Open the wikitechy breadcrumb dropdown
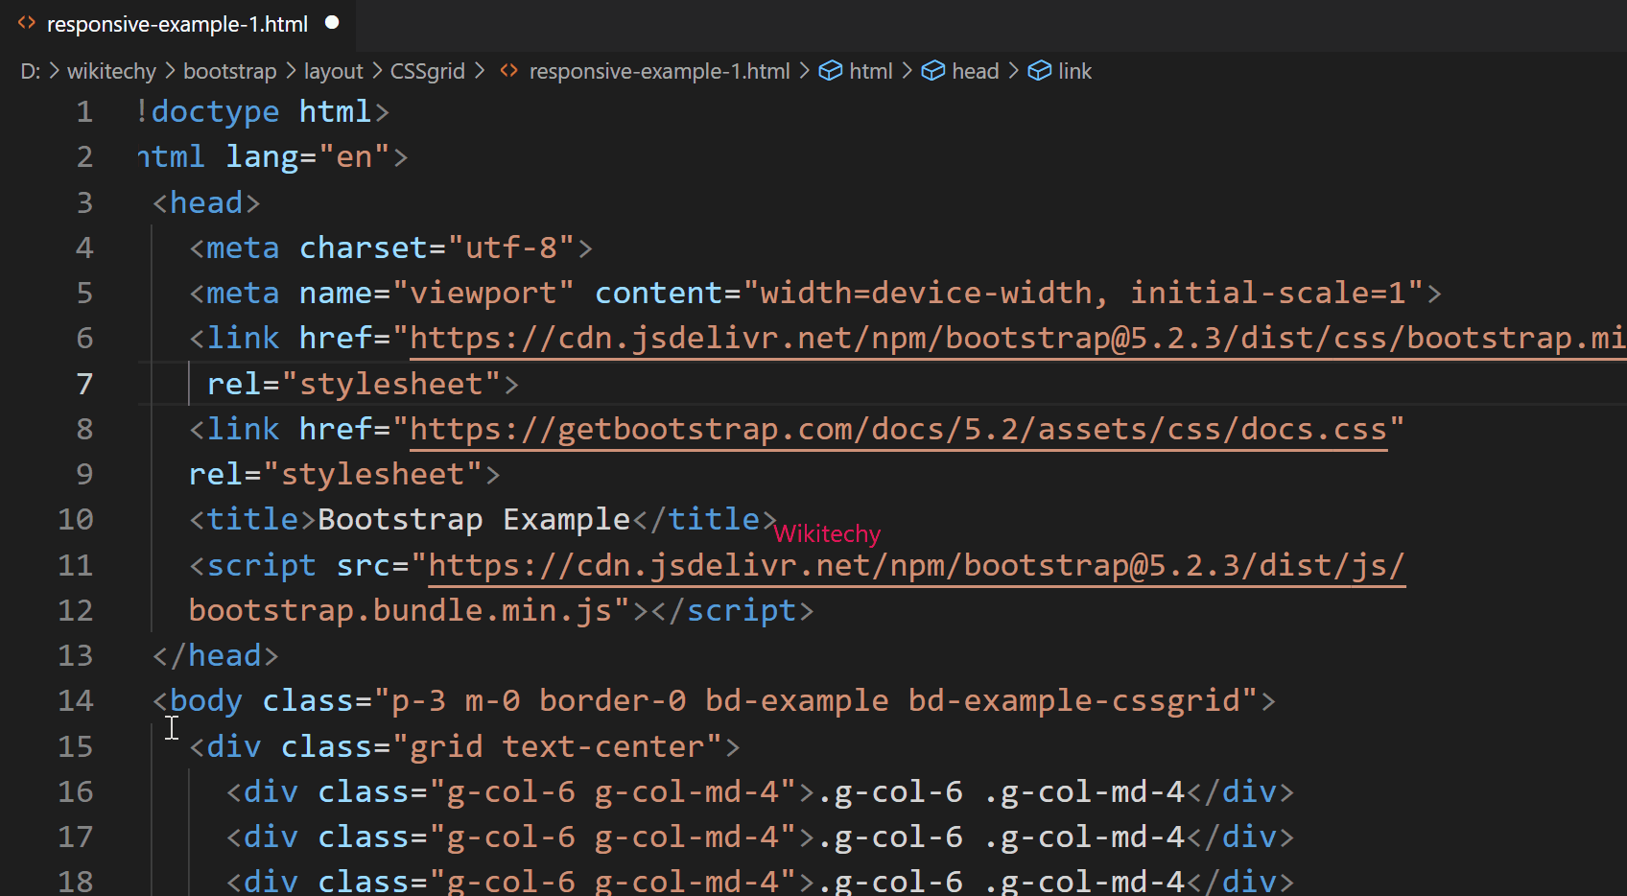 (x=111, y=70)
